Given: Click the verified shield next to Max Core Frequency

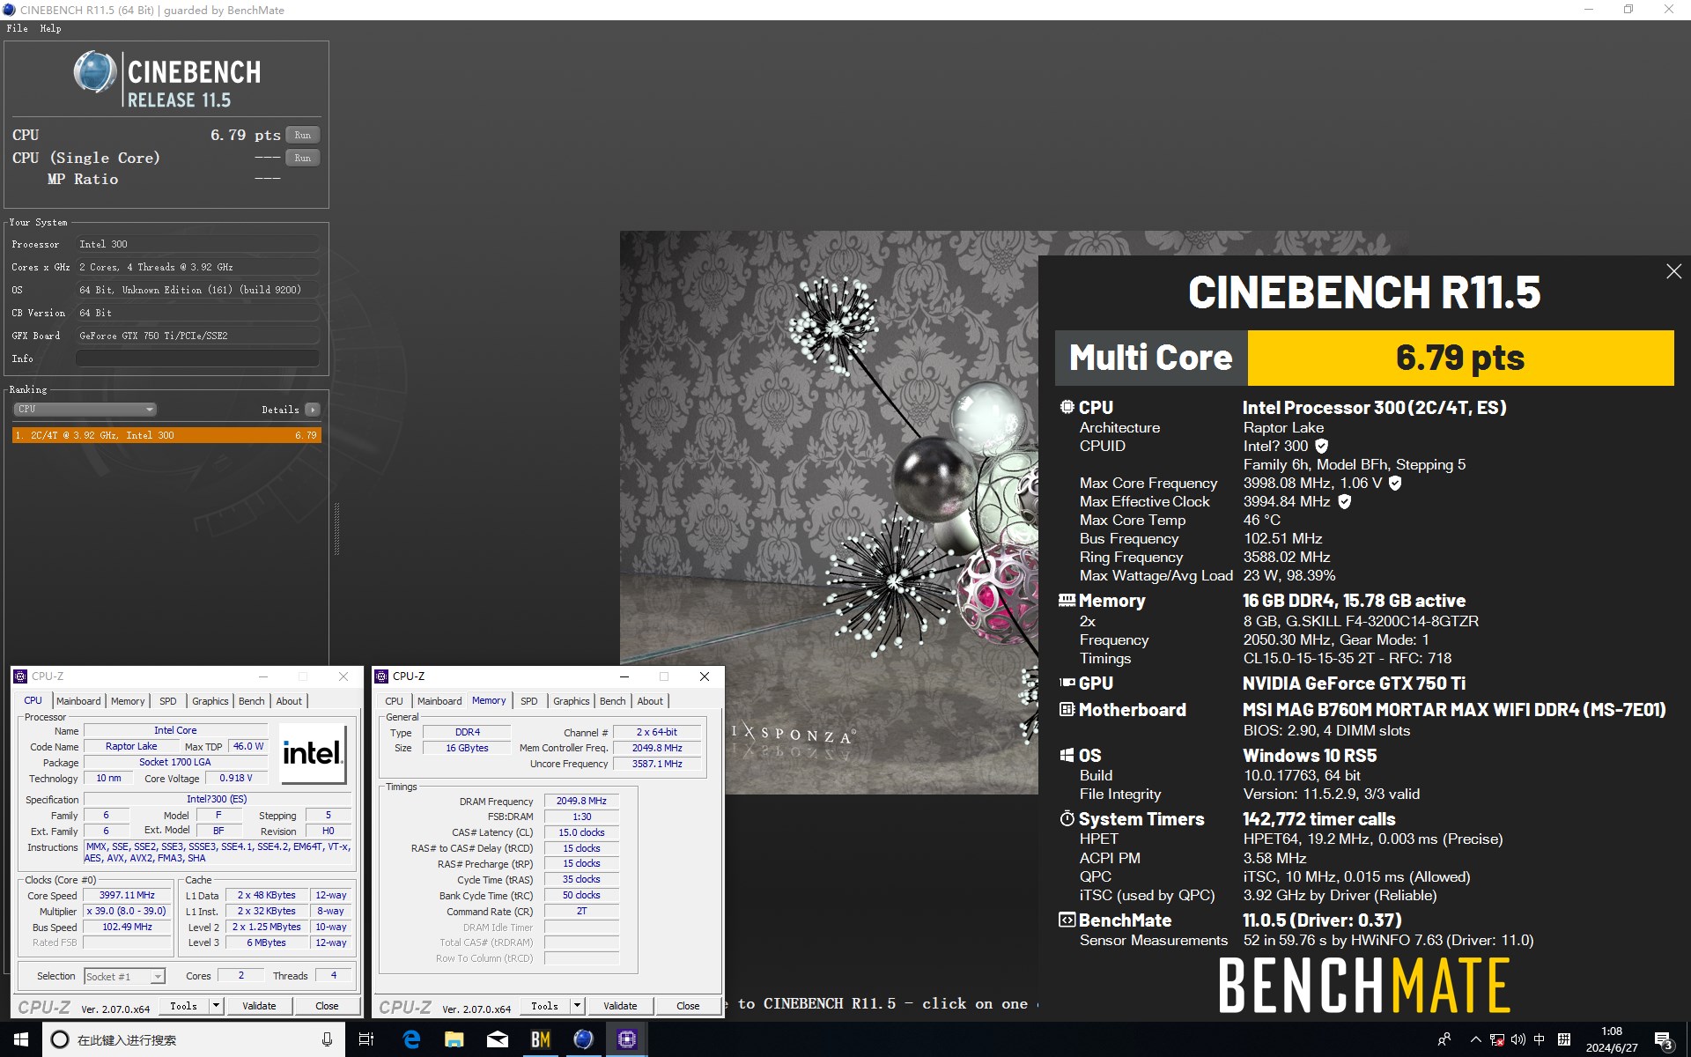Looking at the screenshot, I should [1394, 483].
